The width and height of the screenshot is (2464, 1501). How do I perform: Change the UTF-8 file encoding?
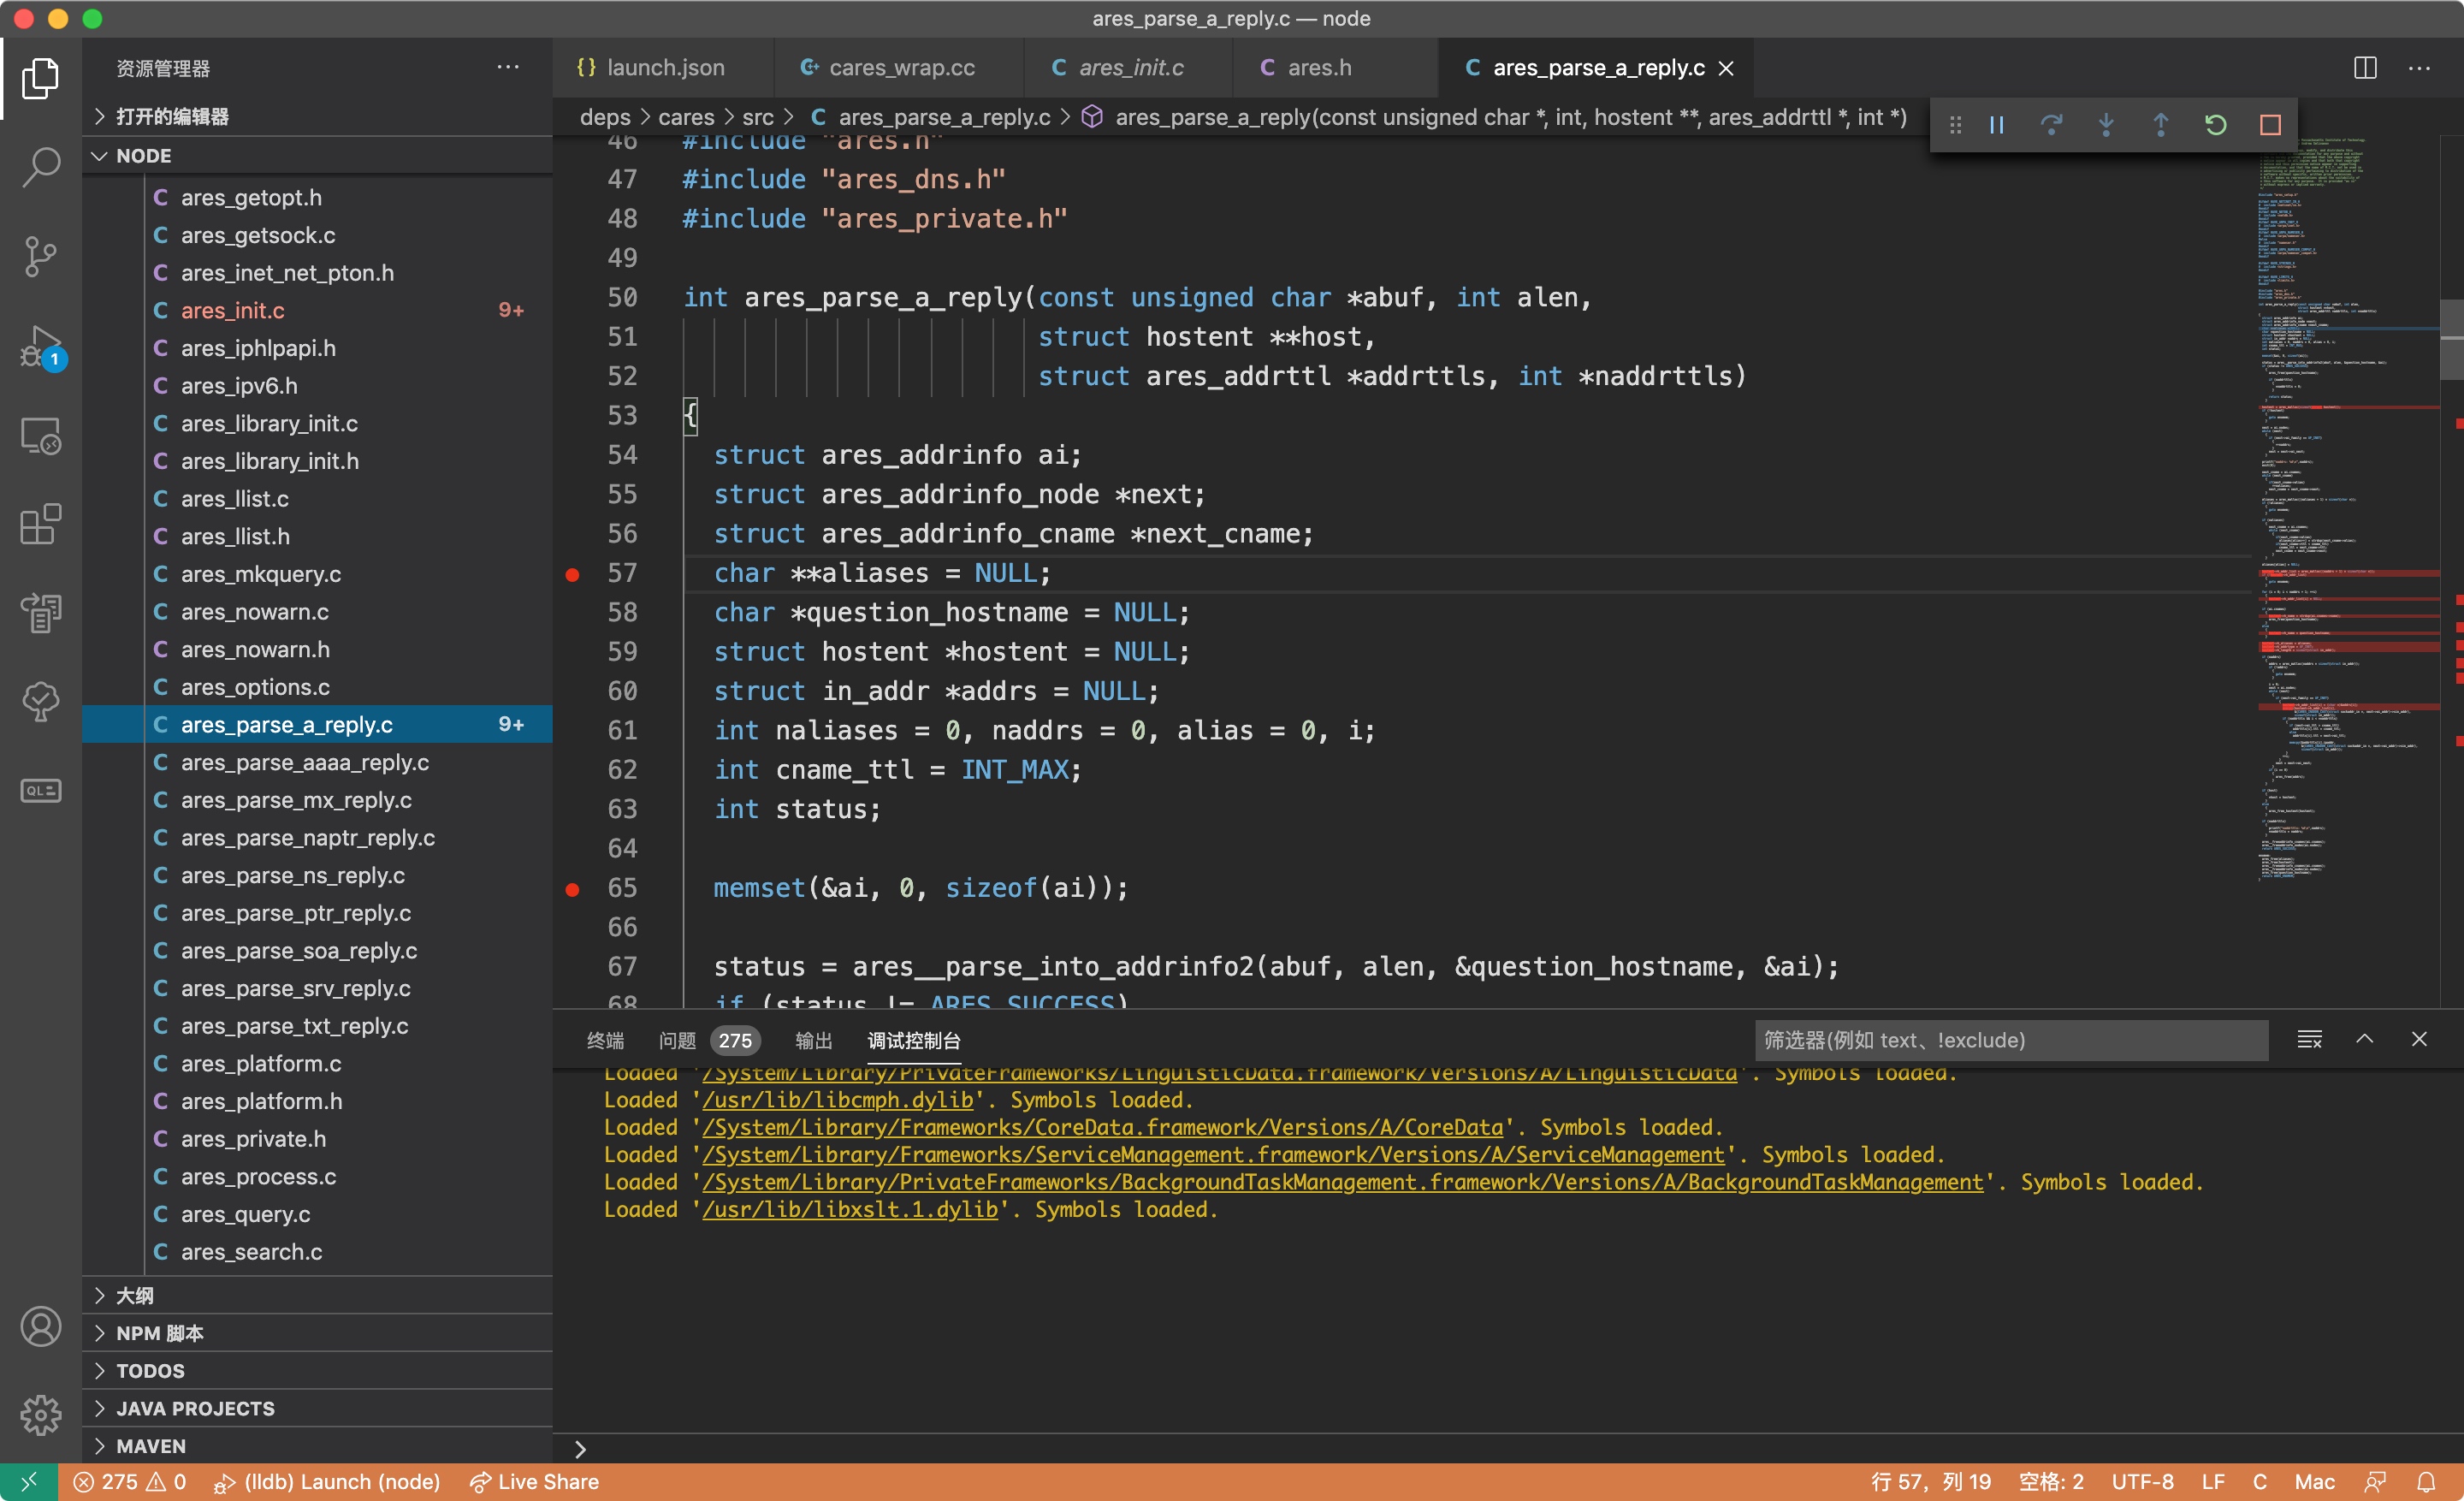tap(2142, 1481)
